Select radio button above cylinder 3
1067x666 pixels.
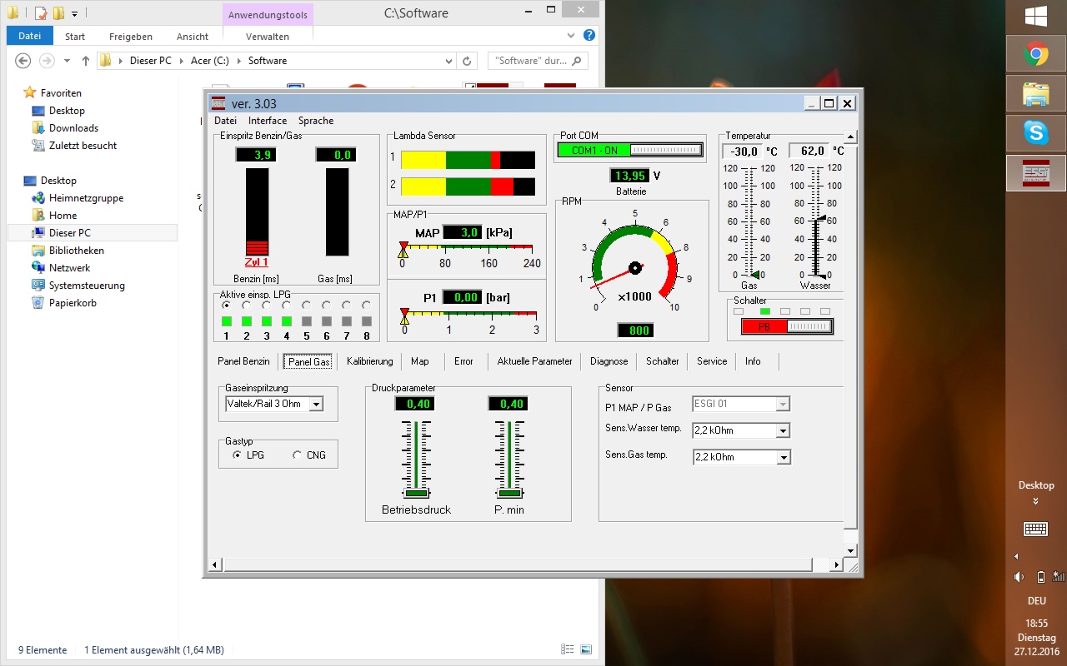tap(266, 306)
